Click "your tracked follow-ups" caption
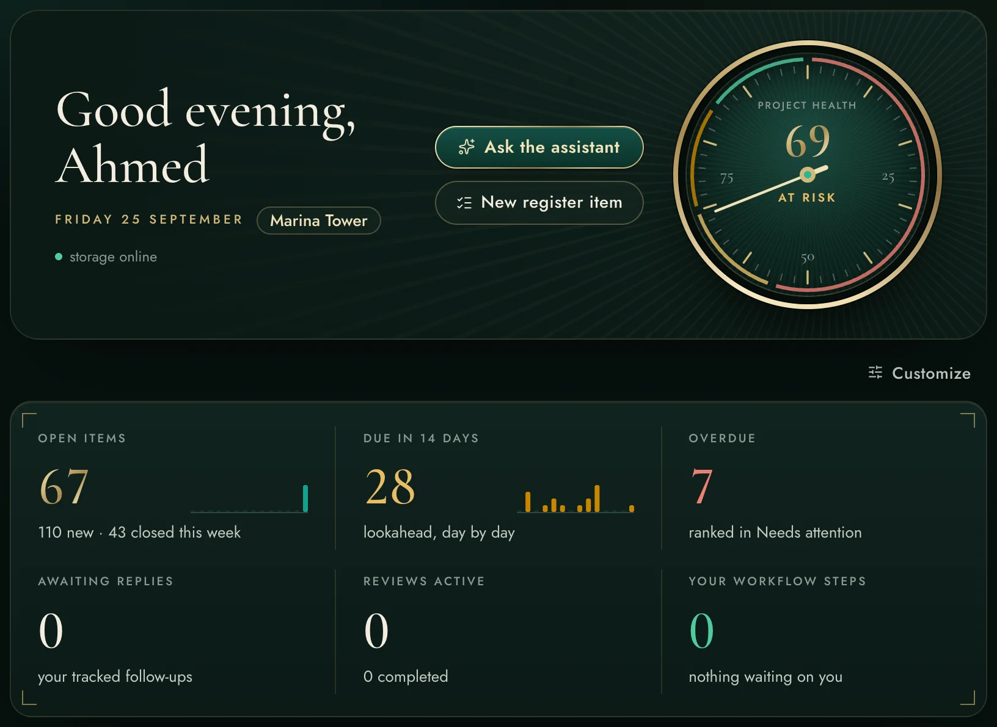 115,676
